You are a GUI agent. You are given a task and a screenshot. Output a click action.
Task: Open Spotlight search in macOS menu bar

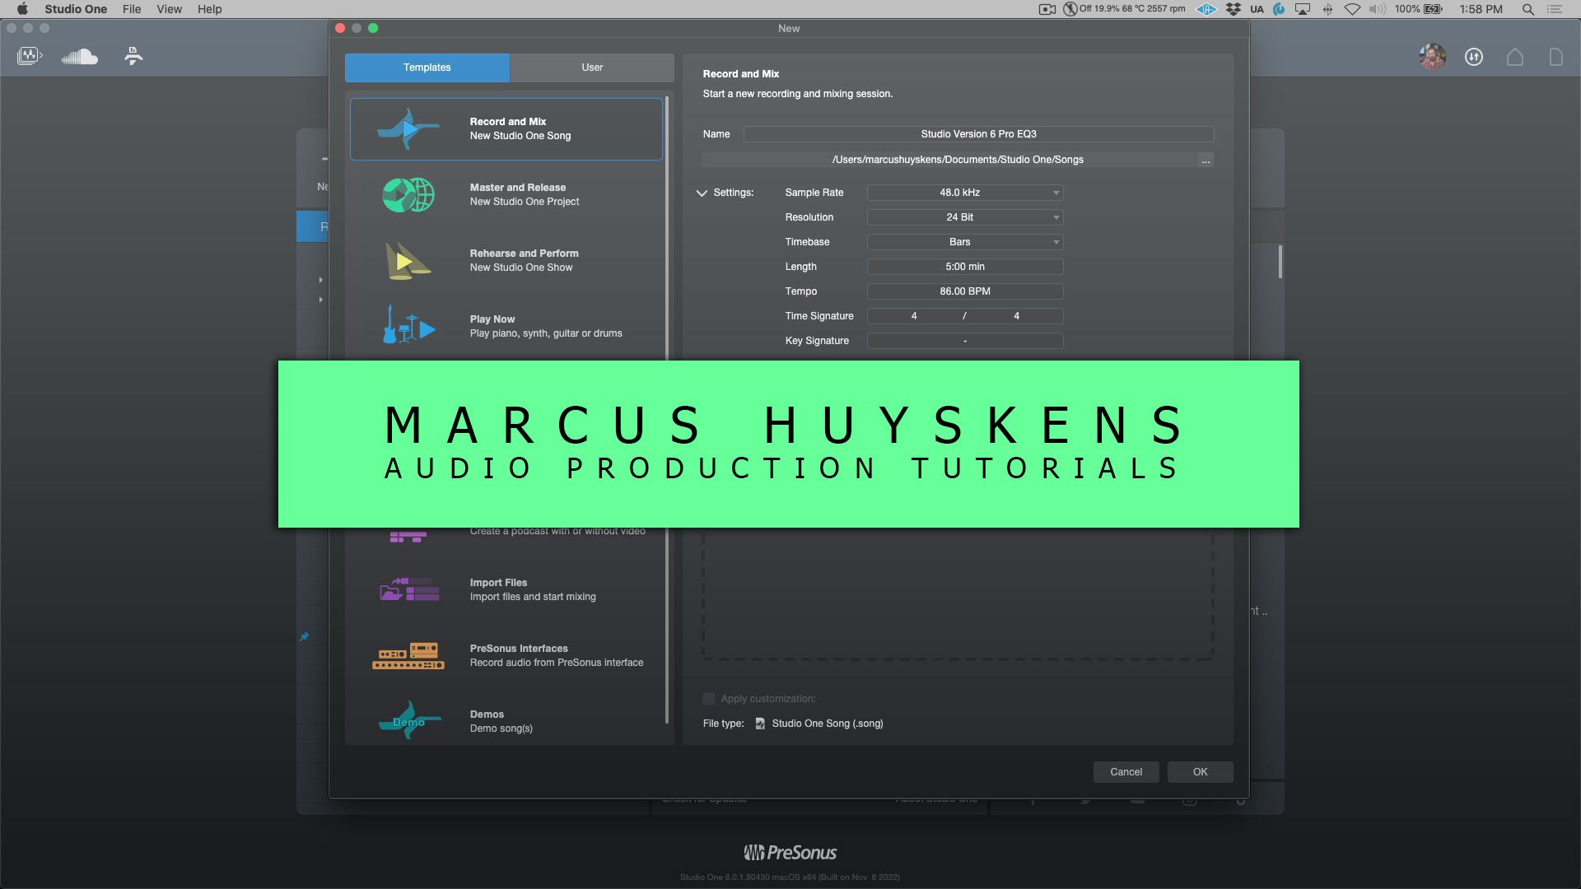pos(1527,9)
